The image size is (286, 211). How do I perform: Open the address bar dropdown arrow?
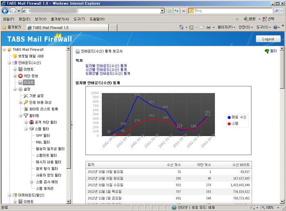[162, 11]
